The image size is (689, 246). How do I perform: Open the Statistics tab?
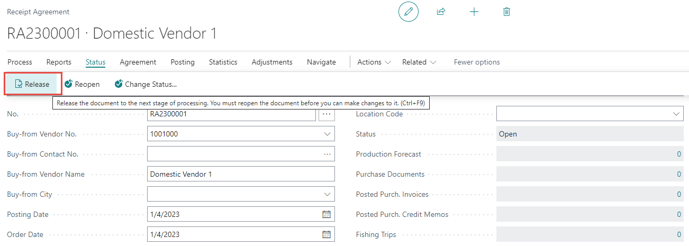(x=223, y=62)
